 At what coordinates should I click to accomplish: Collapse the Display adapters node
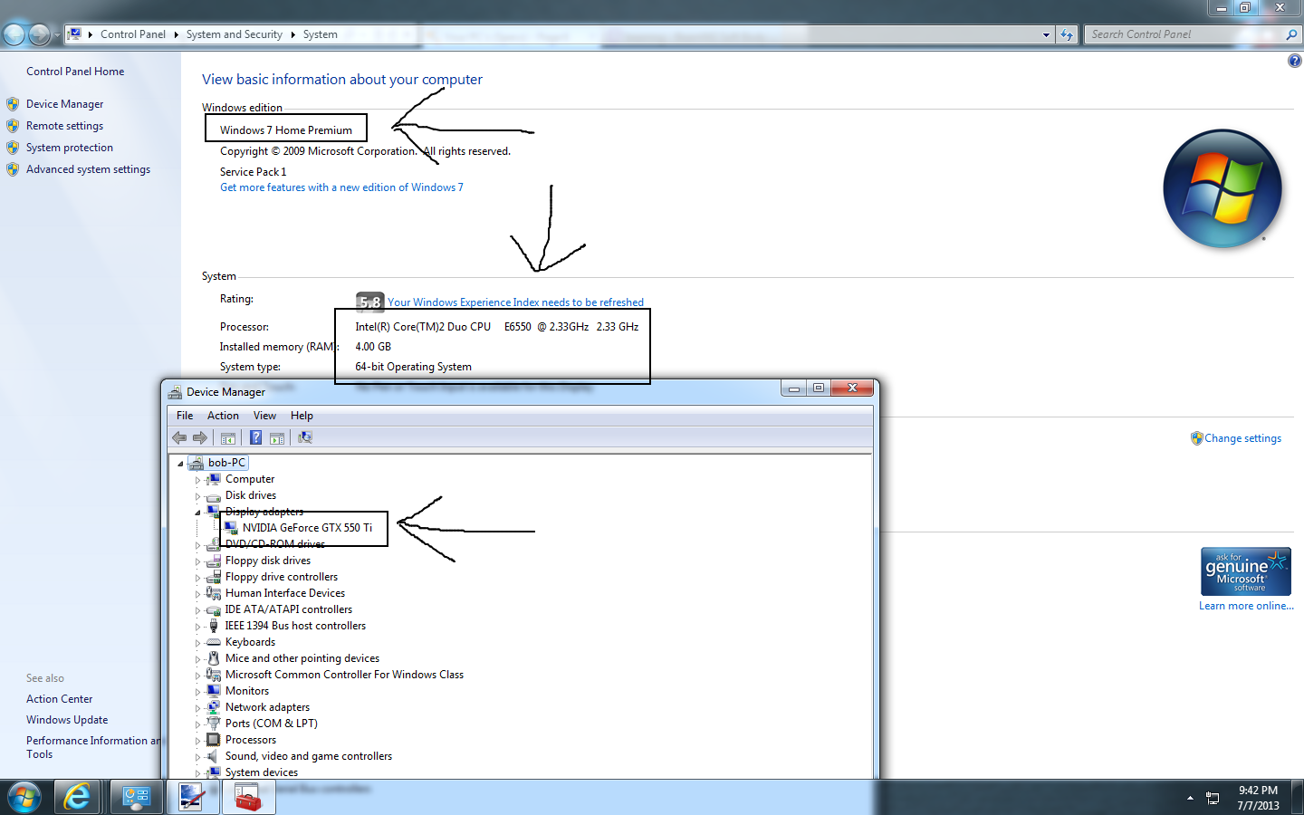click(x=197, y=513)
